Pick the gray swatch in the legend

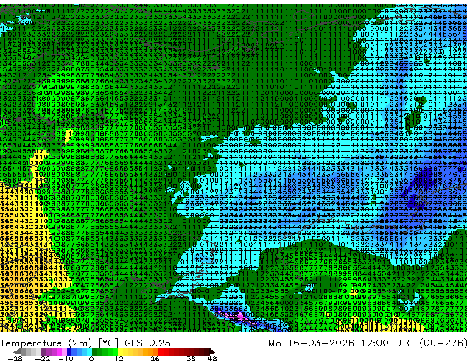pos(24,351)
